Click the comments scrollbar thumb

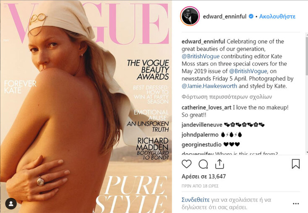307,56
